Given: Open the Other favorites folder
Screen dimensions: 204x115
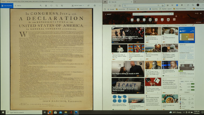Looking at the screenshot, I should (198, 9).
